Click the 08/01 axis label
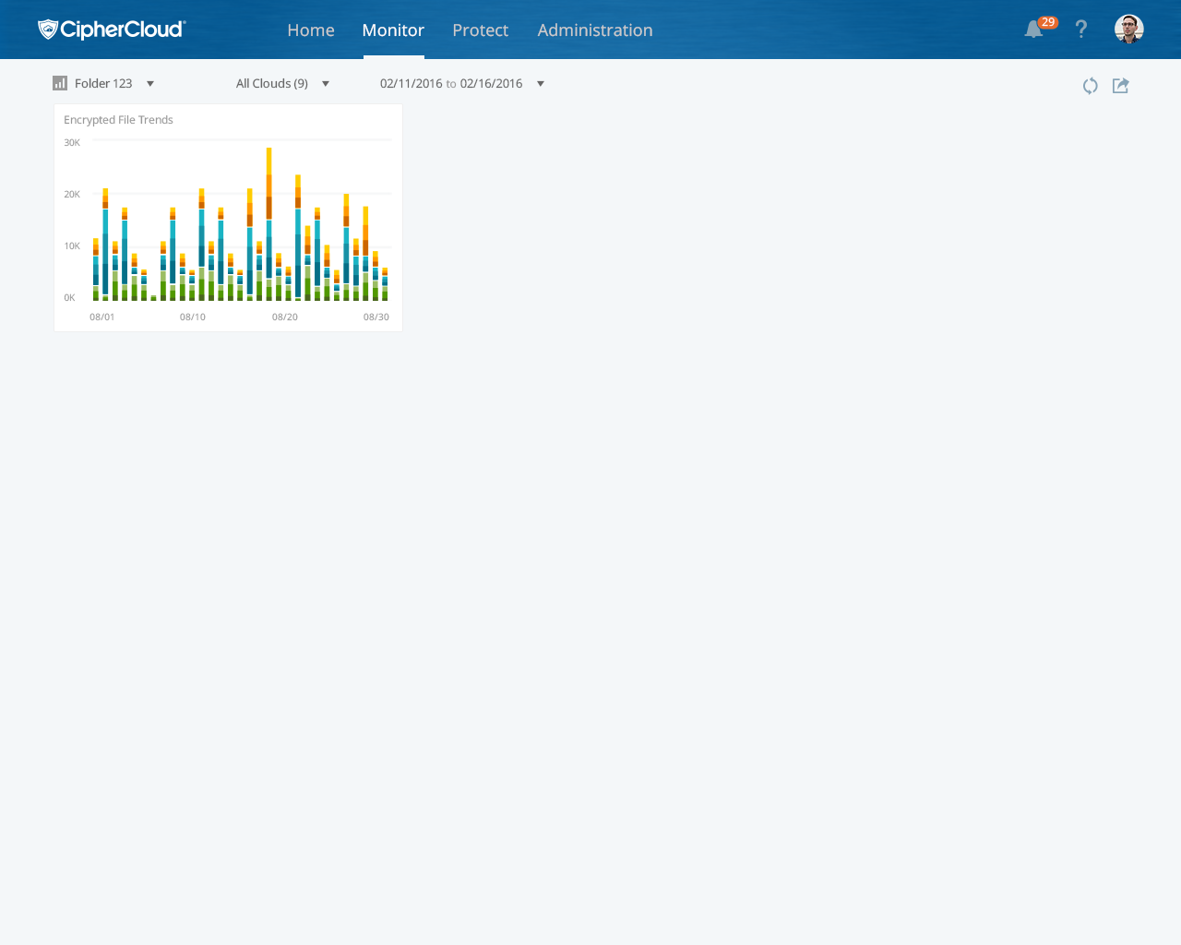 [102, 317]
